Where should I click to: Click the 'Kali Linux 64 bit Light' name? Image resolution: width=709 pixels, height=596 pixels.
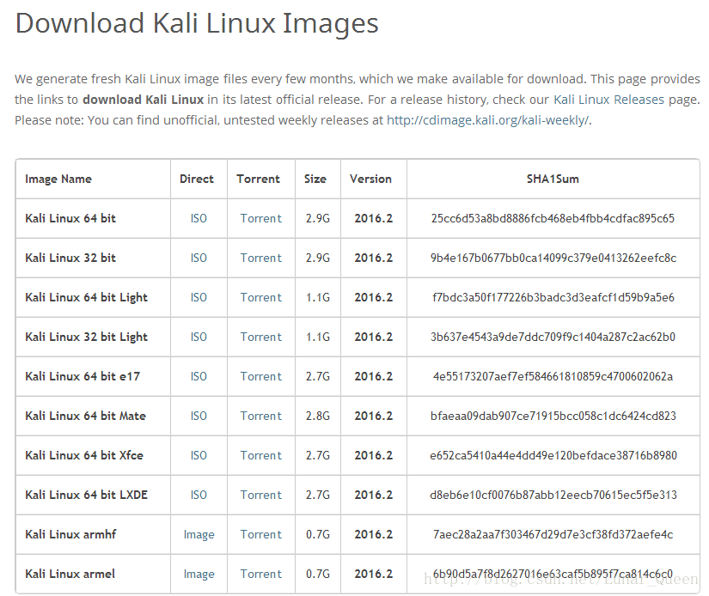86,298
